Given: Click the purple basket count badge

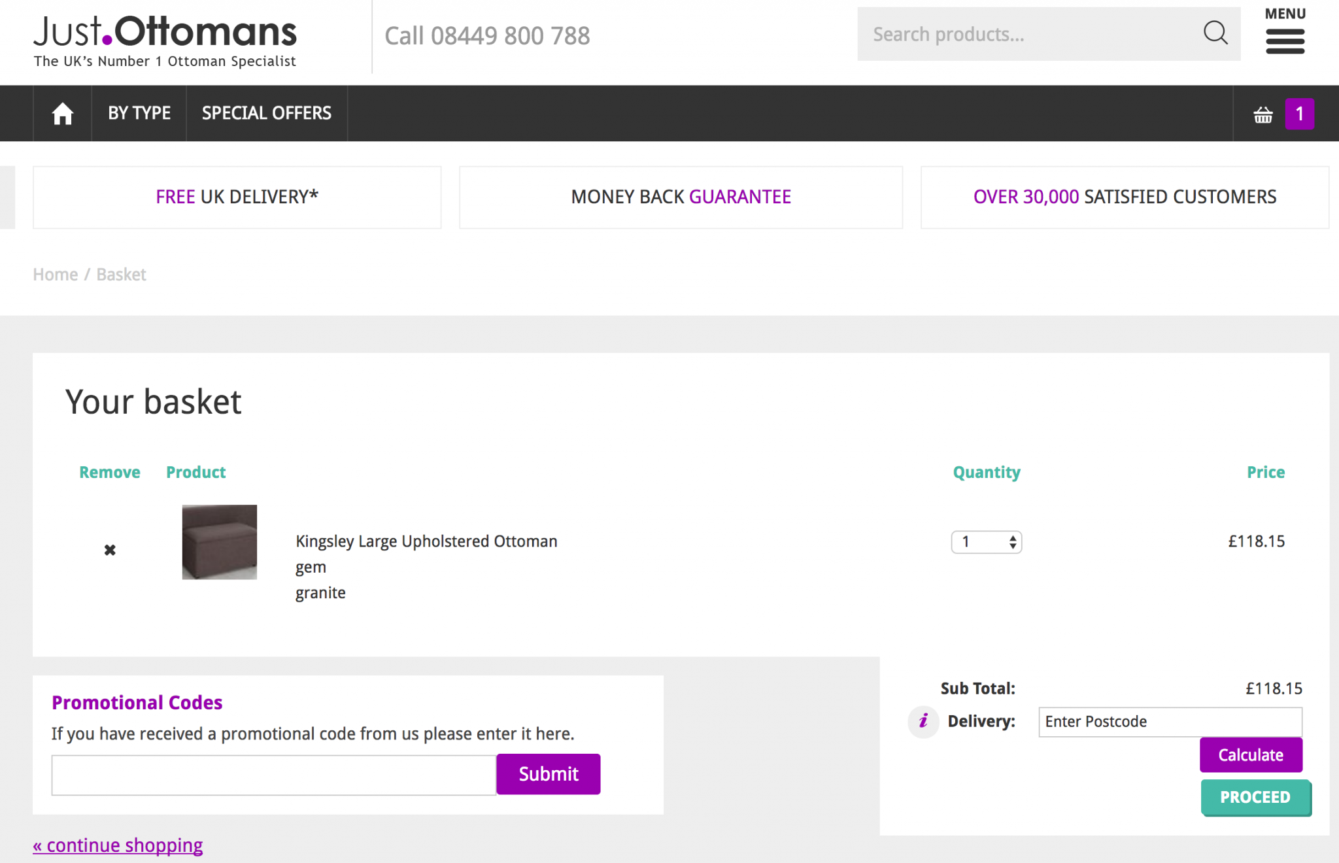Looking at the screenshot, I should pos(1299,114).
